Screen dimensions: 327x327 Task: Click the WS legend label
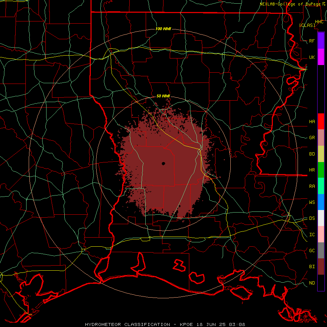tap(312, 202)
